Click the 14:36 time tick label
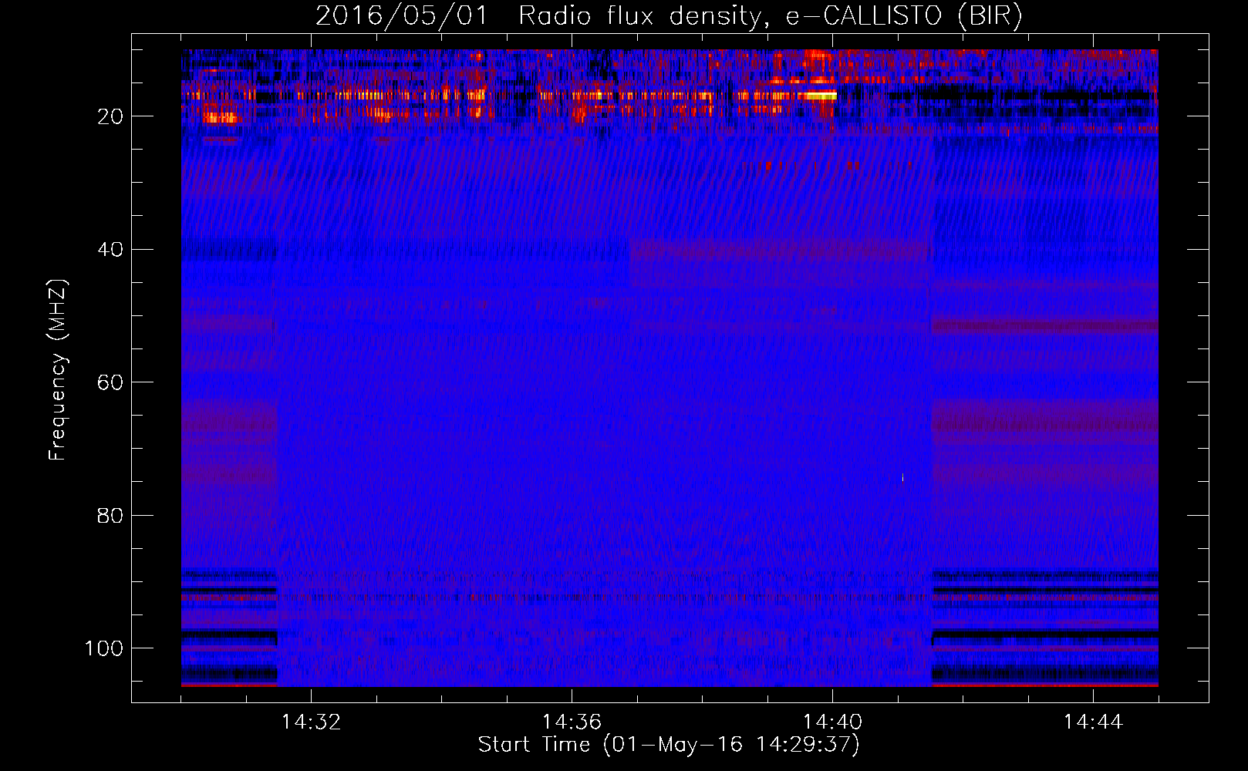Image resolution: width=1248 pixels, height=771 pixels. coord(572,722)
